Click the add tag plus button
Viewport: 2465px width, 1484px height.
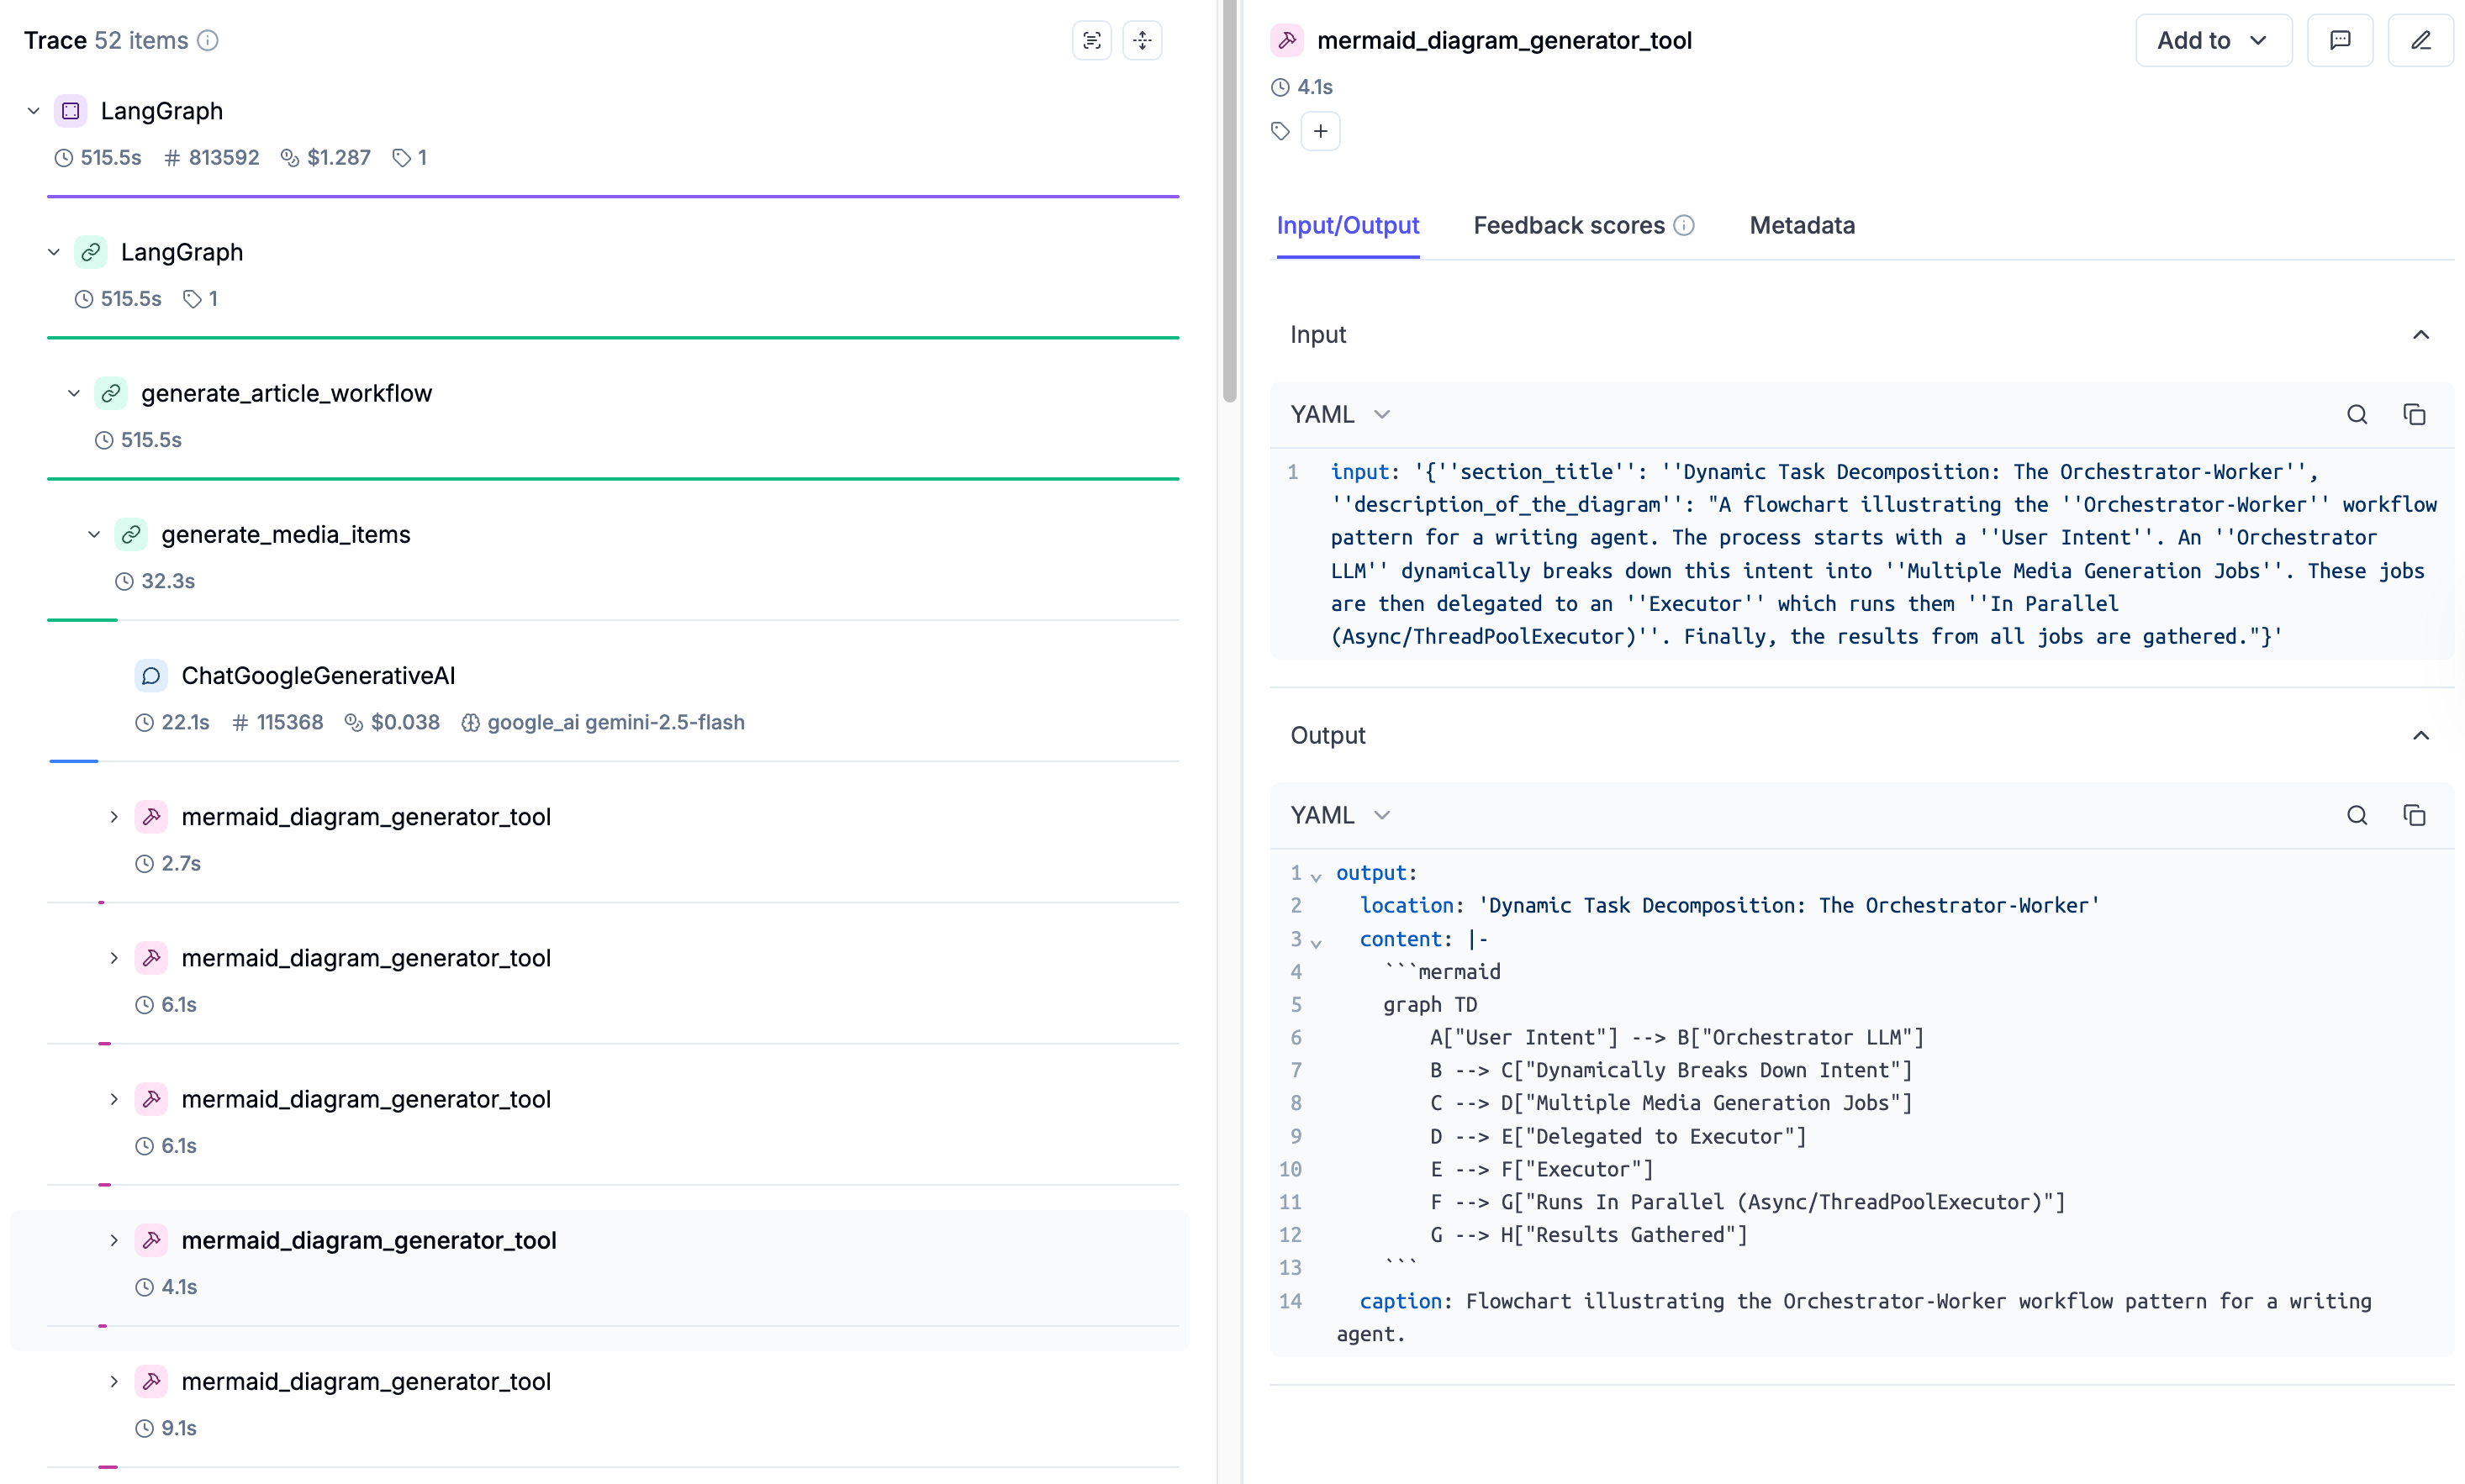pyautogui.click(x=1321, y=131)
